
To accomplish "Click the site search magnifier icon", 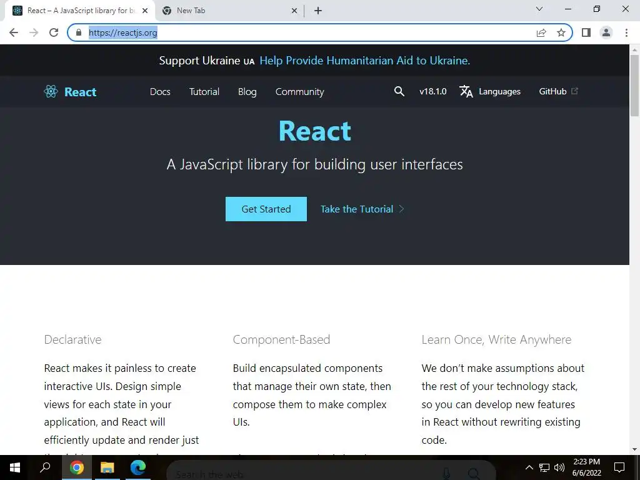I will click(399, 91).
